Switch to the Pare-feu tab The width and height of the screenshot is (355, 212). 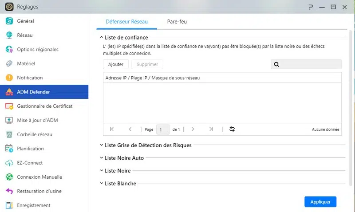(177, 21)
